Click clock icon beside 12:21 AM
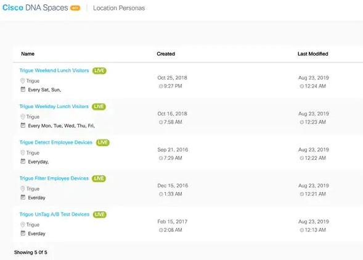The height and width of the screenshot is (260, 363). [x=301, y=194]
